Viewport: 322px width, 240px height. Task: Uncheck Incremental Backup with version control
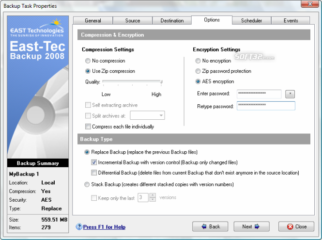pos(94,162)
